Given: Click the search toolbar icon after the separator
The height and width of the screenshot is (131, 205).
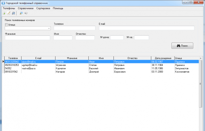Looking at the screenshot, I should [21, 13].
